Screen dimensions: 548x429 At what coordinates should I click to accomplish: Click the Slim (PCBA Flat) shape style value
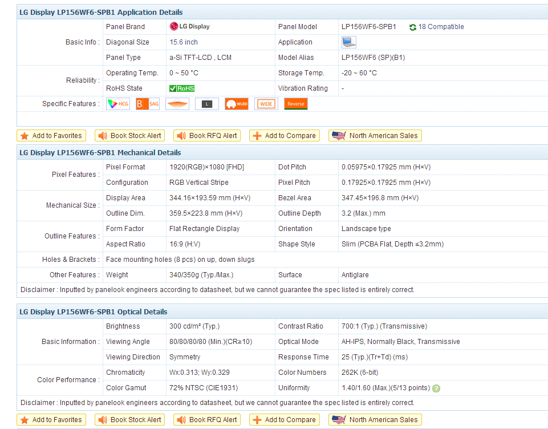point(393,244)
